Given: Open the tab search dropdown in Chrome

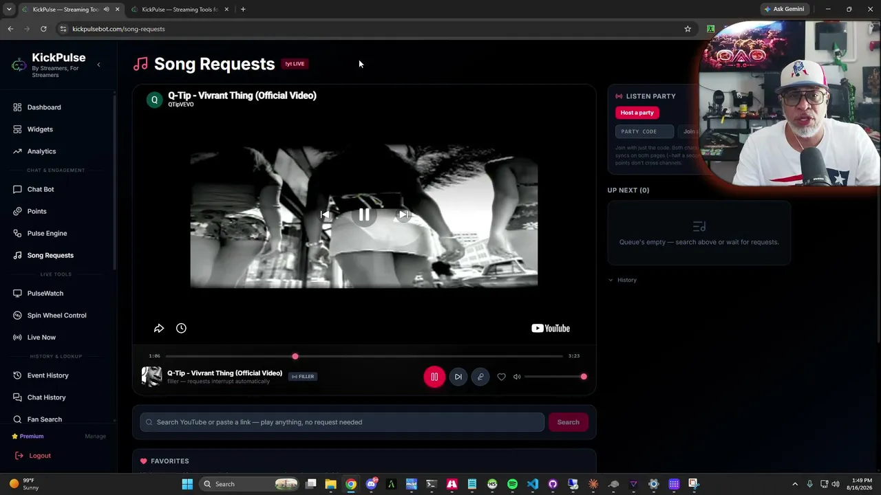Looking at the screenshot, I should [8, 10].
